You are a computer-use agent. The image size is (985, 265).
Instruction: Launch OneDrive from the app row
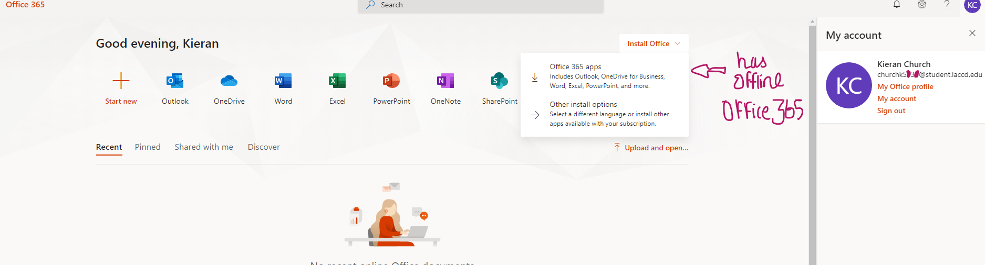229,81
